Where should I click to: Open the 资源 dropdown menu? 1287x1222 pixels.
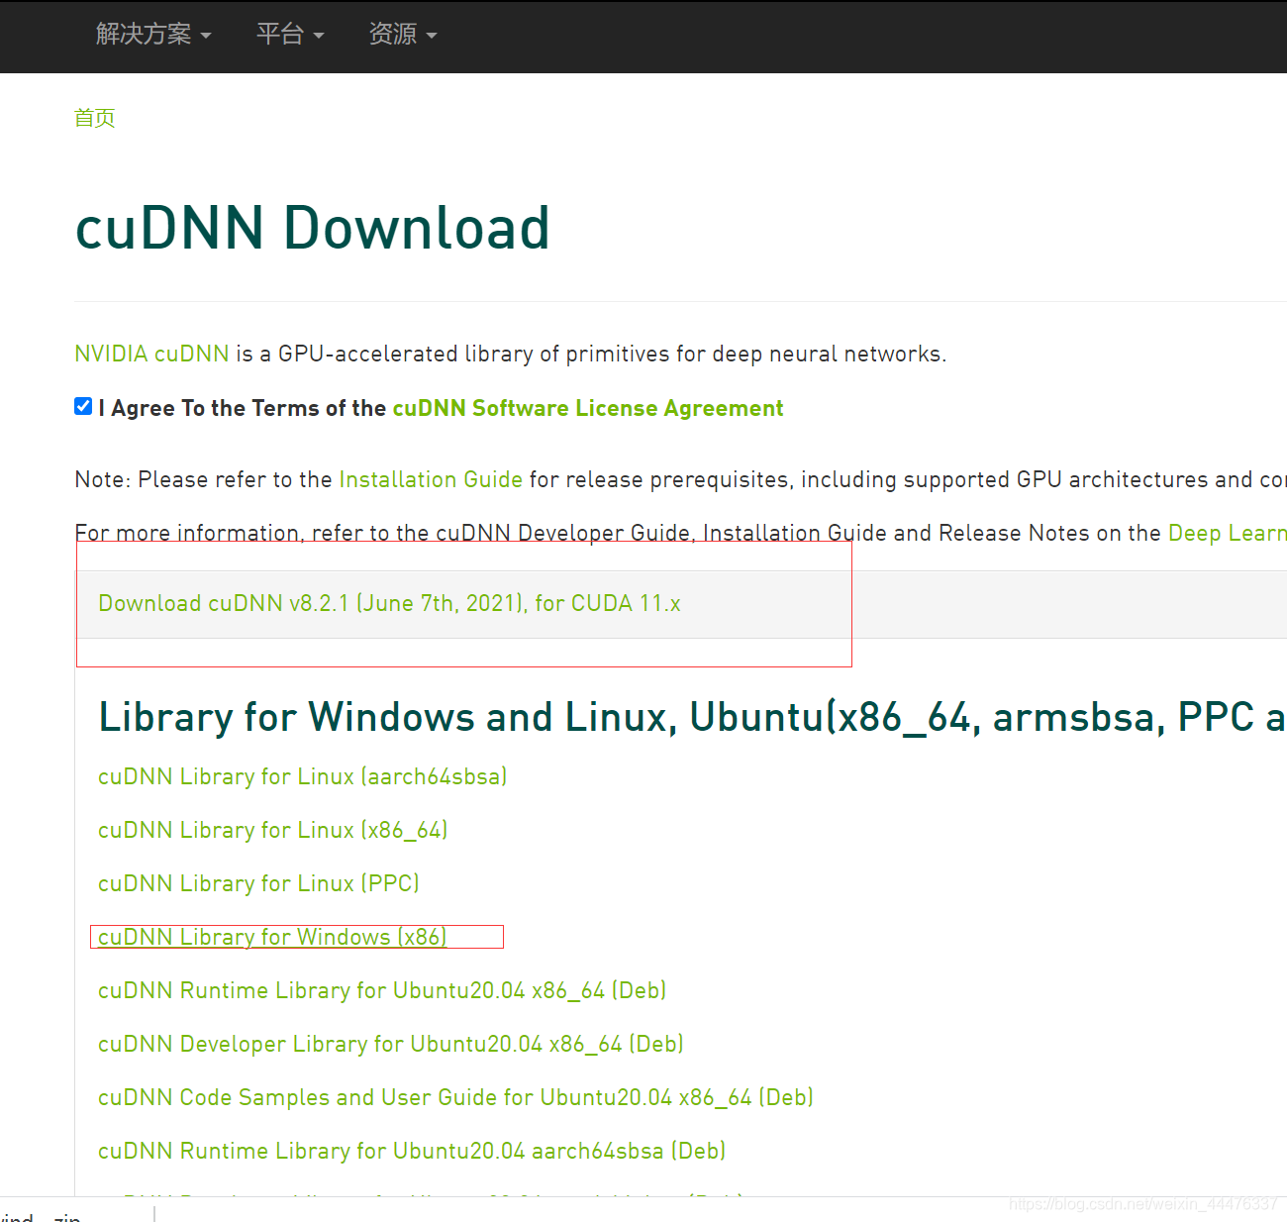pos(403,35)
